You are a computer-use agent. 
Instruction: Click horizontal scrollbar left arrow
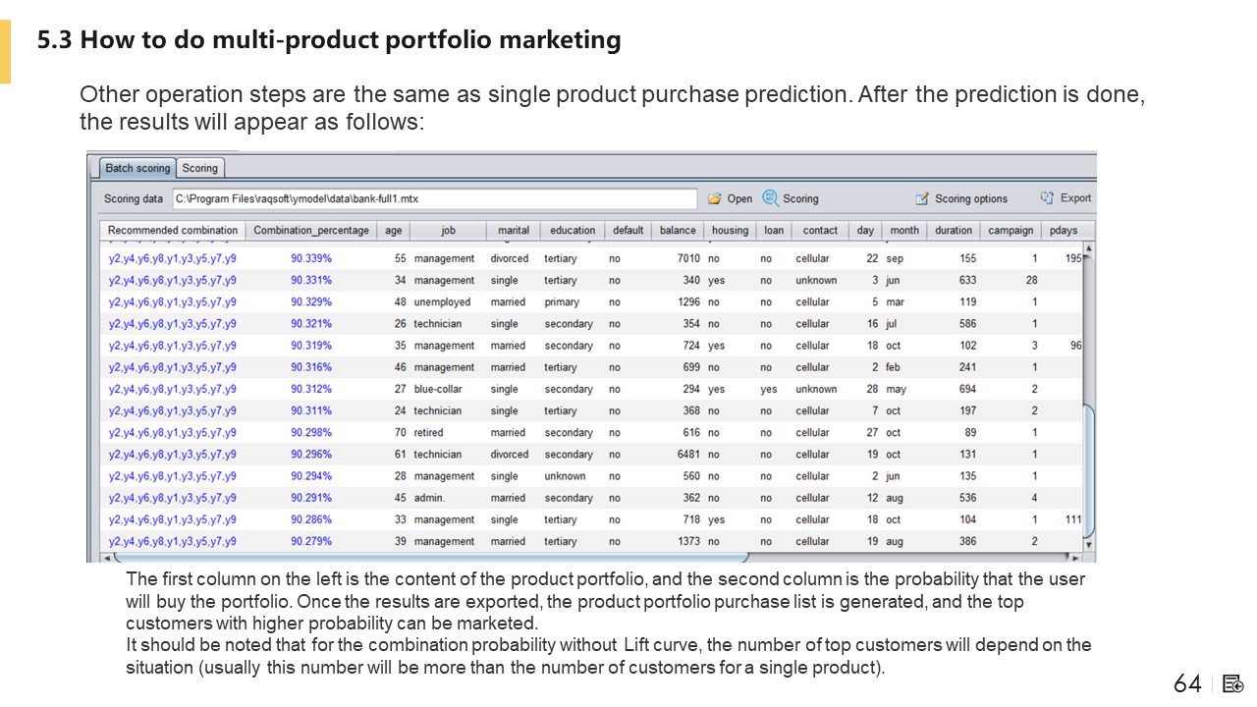(106, 558)
